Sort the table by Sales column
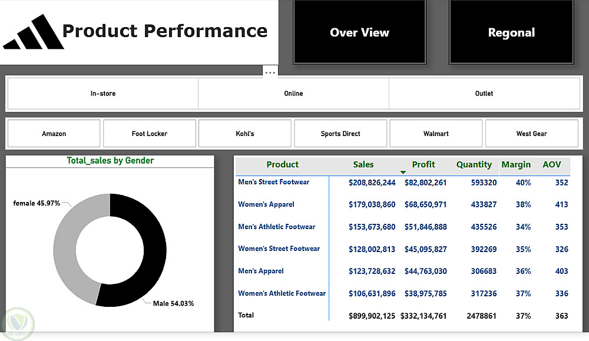This screenshot has height=341, width=589. coord(363,165)
